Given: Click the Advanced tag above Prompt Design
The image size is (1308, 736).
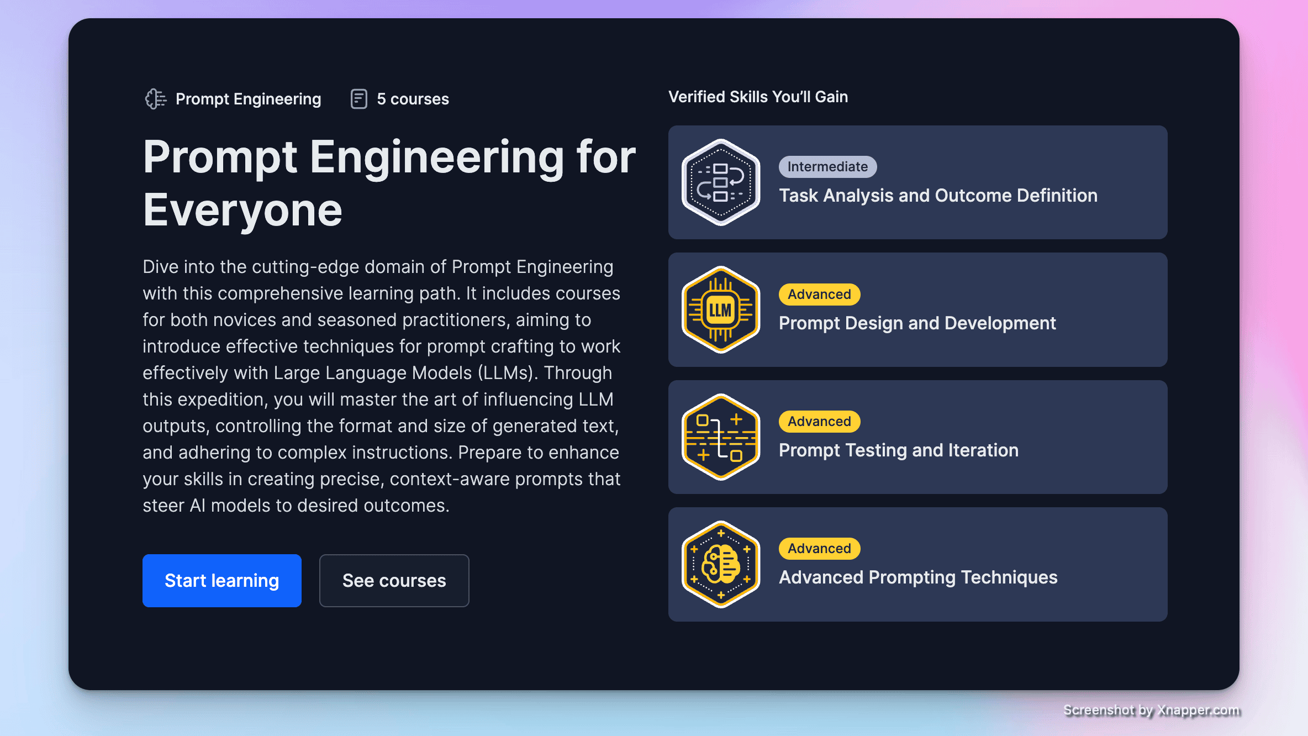Looking at the screenshot, I should (819, 295).
